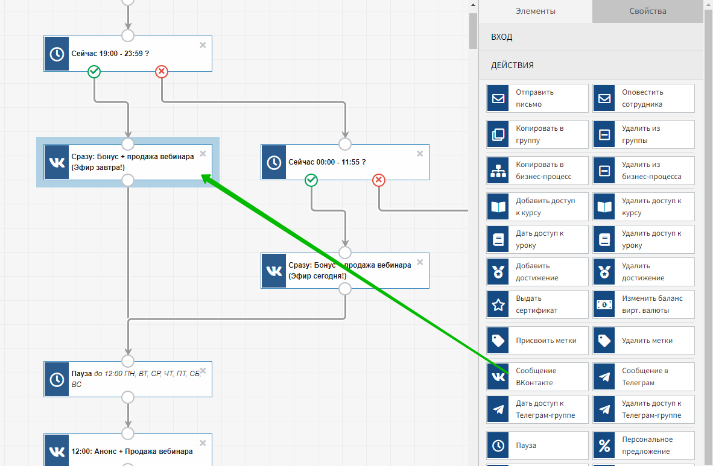Viewport: 713px width, 466px height.
Task: Collapse the ДЕЙСТВИЯ section
Action: [591, 65]
